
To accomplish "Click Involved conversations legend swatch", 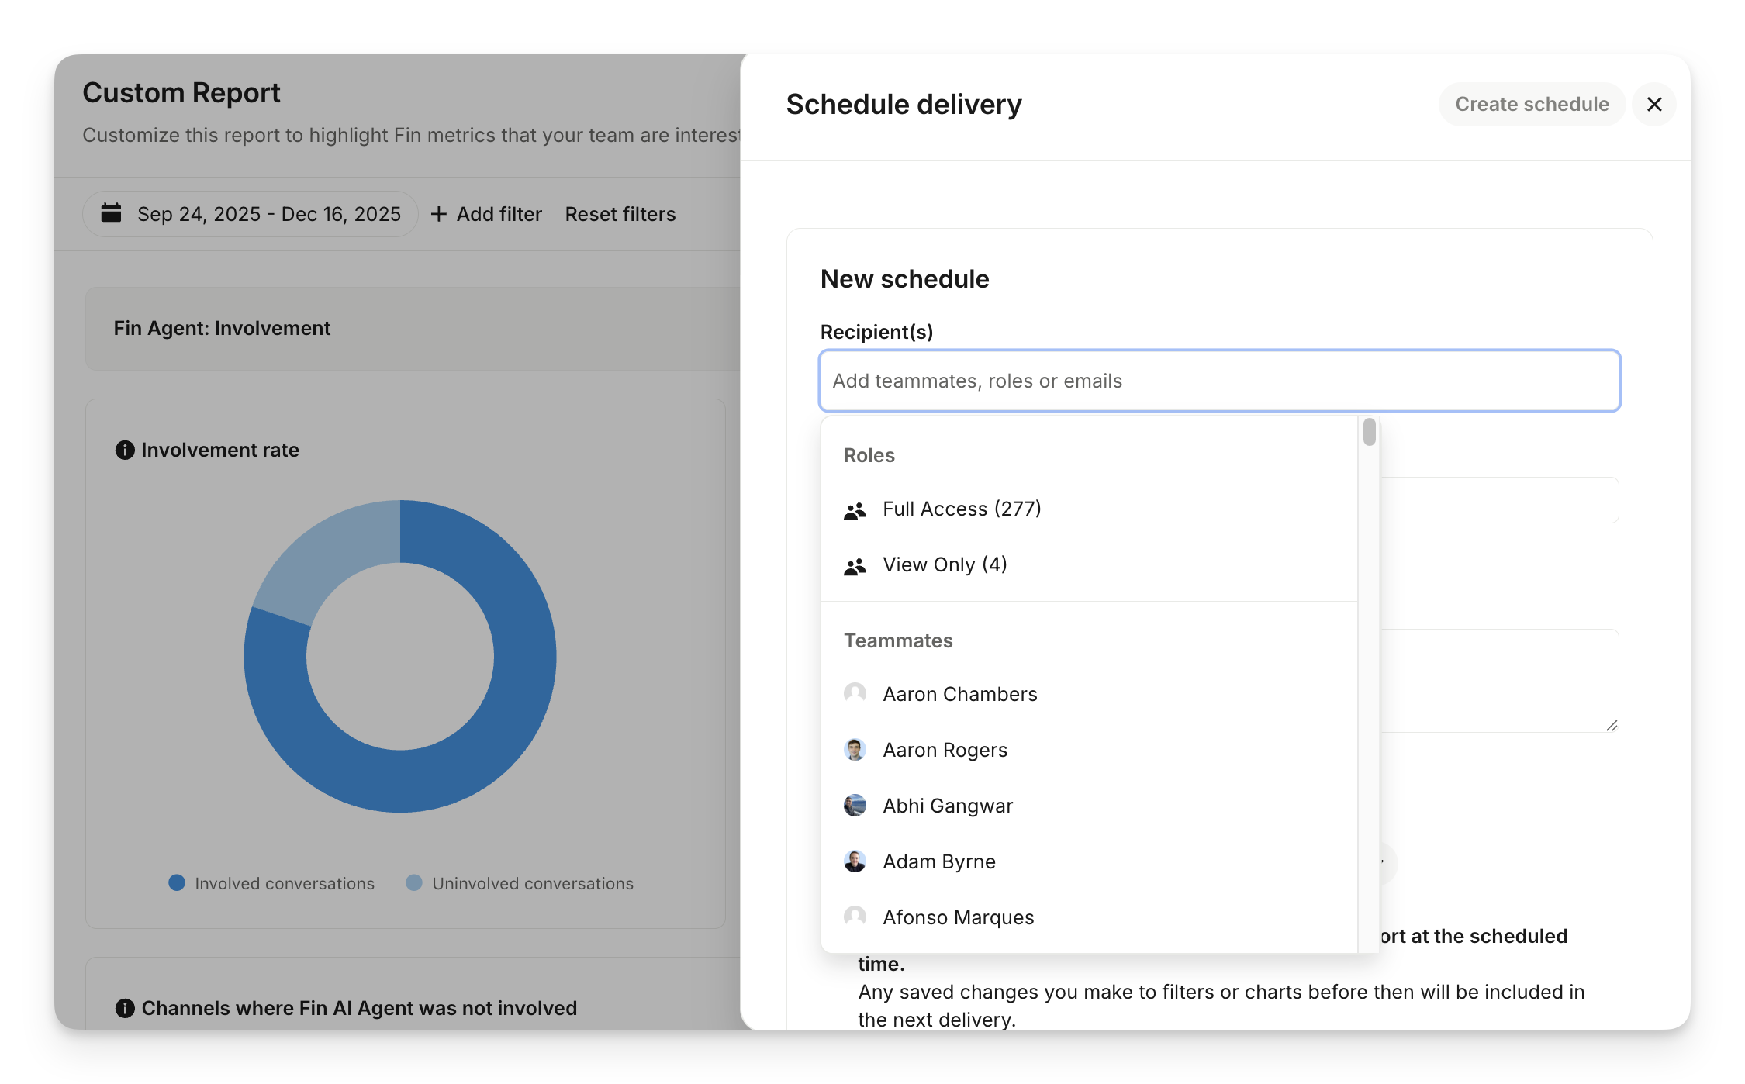I will pos(177,883).
